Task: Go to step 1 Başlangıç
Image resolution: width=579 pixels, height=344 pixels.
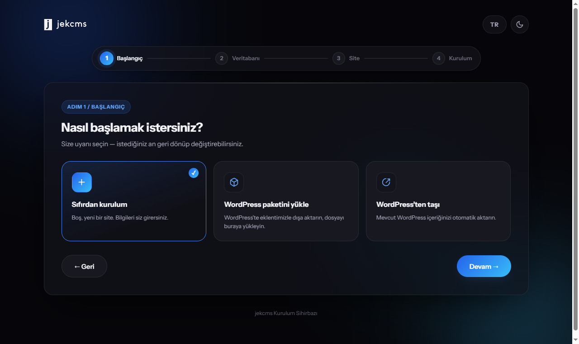Action: coord(121,58)
